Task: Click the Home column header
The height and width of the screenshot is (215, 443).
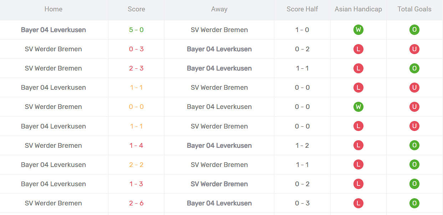Action: [x=54, y=9]
